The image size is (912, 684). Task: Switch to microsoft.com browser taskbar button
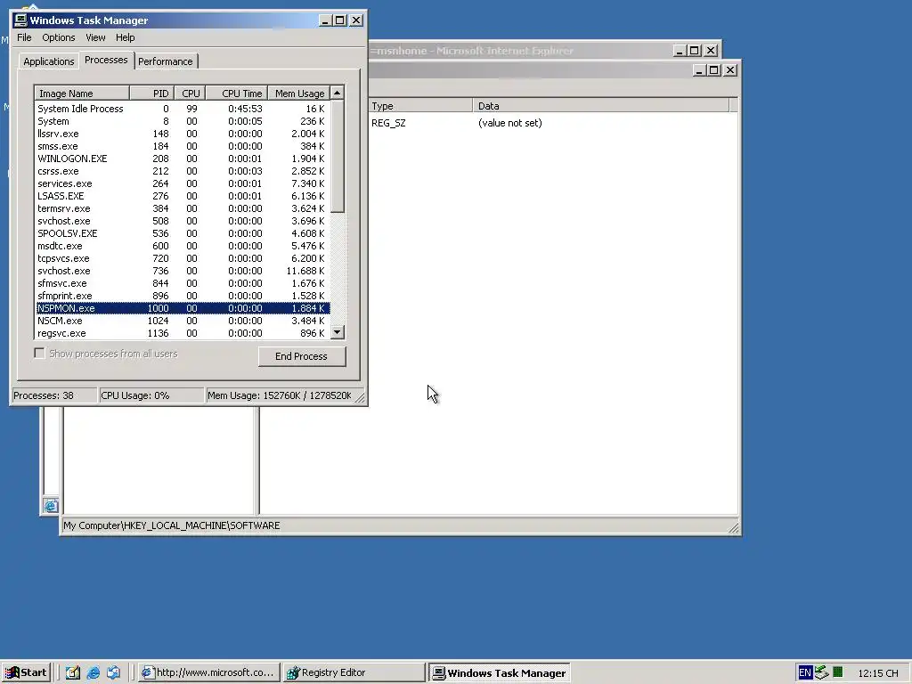(209, 672)
